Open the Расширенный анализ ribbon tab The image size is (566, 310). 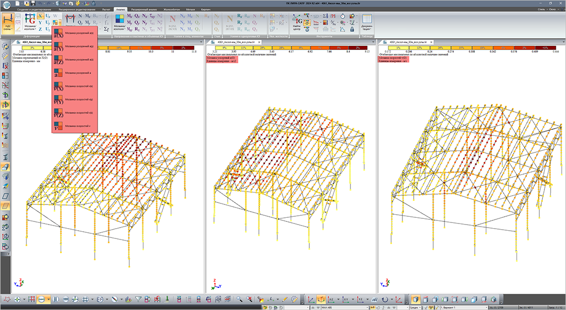click(144, 9)
